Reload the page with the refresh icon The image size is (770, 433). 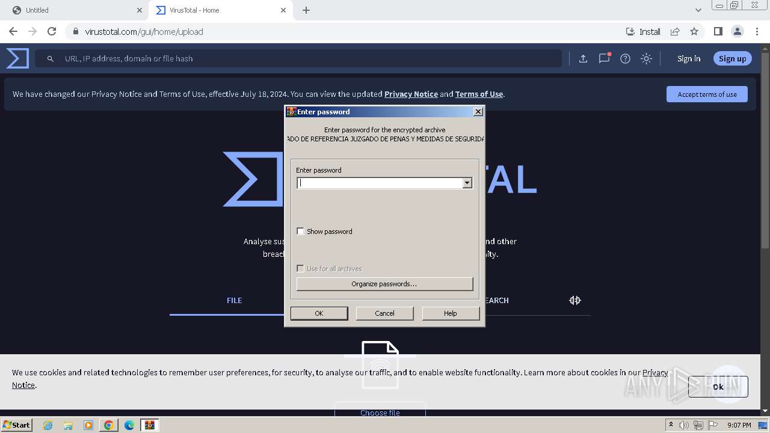click(x=52, y=31)
